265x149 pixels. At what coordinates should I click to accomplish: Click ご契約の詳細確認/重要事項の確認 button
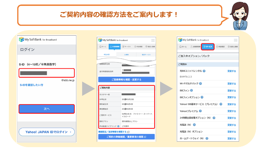click(126, 136)
